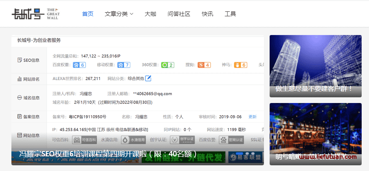Click the 创宇认证 badge
Viewport: 369px width, 171px height.
pyautogui.click(x=182, y=140)
